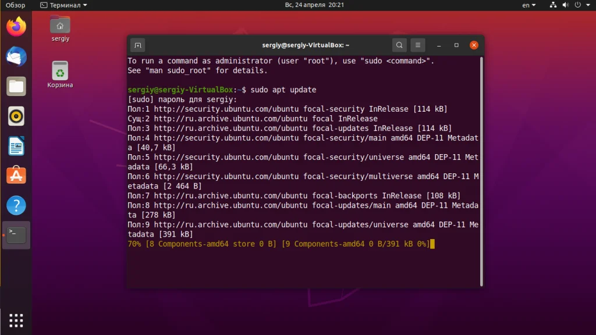Select the Terminal icon in the dock
This screenshot has height=335, width=596.
(16, 234)
